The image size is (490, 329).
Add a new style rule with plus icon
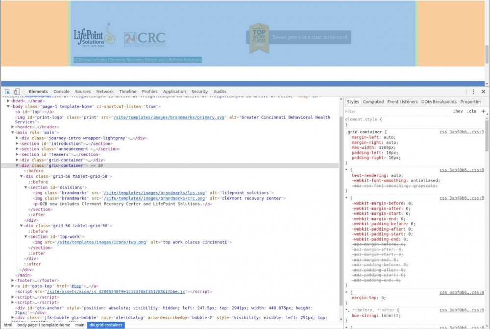point(483,111)
